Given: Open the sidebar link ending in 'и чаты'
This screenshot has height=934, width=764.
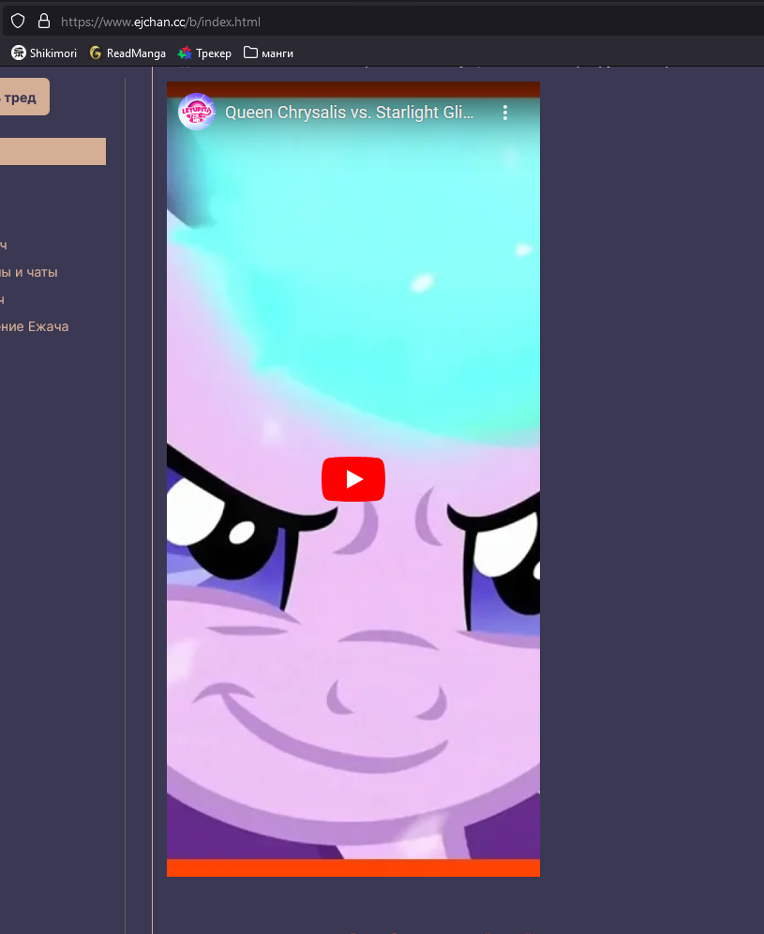Looking at the screenshot, I should (x=28, y=272).
